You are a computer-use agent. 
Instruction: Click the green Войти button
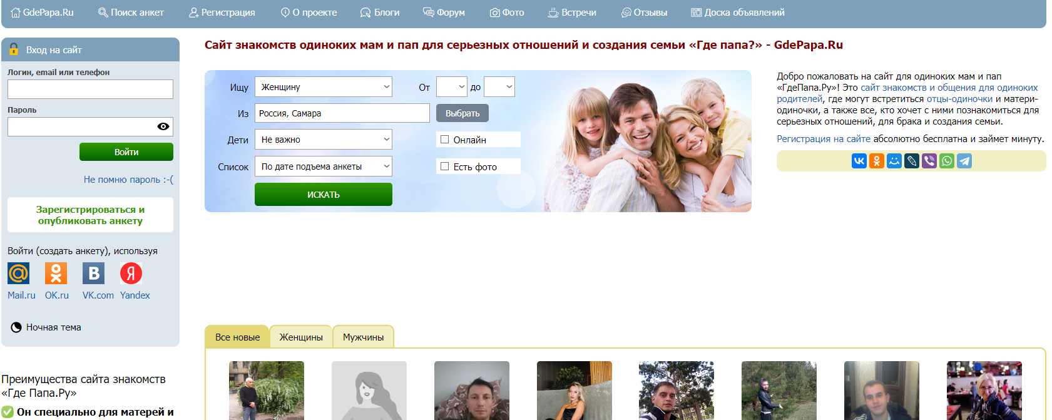pos(126,152)
